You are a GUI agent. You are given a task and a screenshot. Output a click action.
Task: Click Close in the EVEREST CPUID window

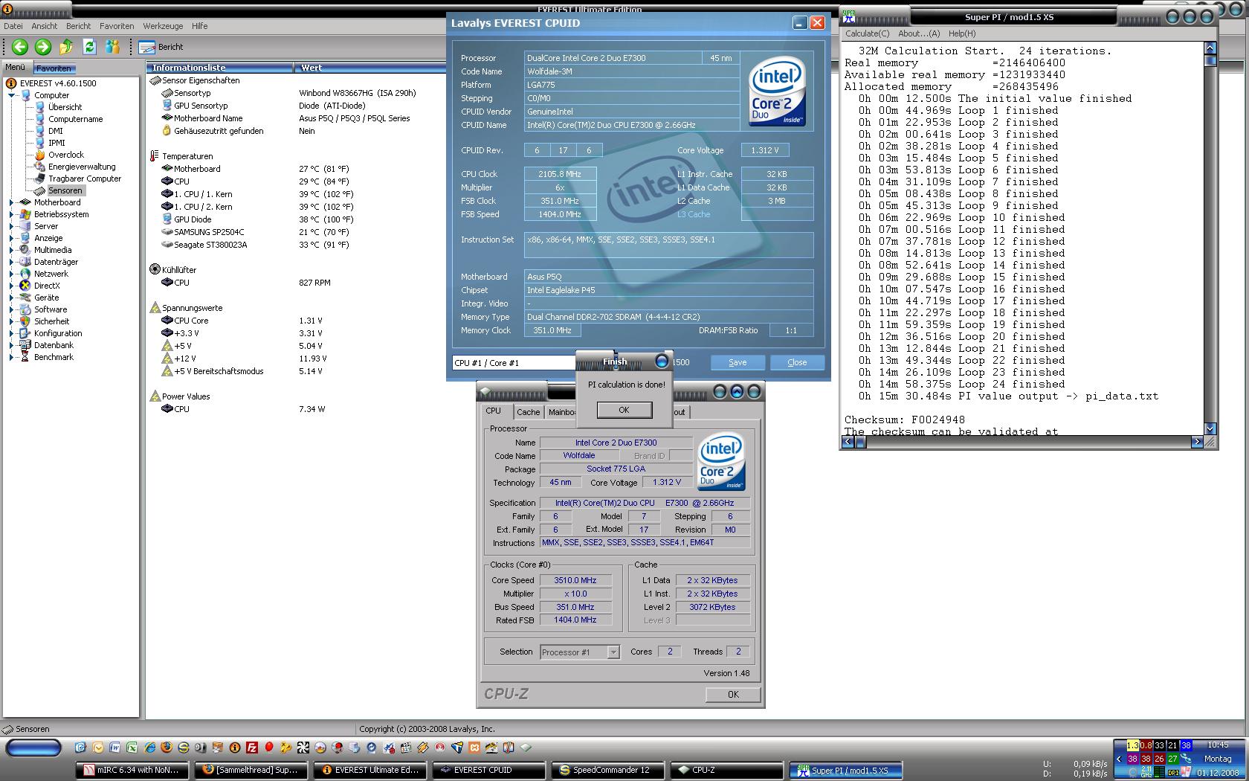[x=797, y=362]
